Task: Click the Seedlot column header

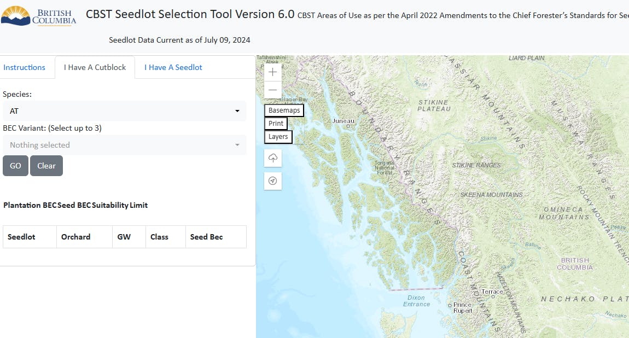Action: (21, 236)
